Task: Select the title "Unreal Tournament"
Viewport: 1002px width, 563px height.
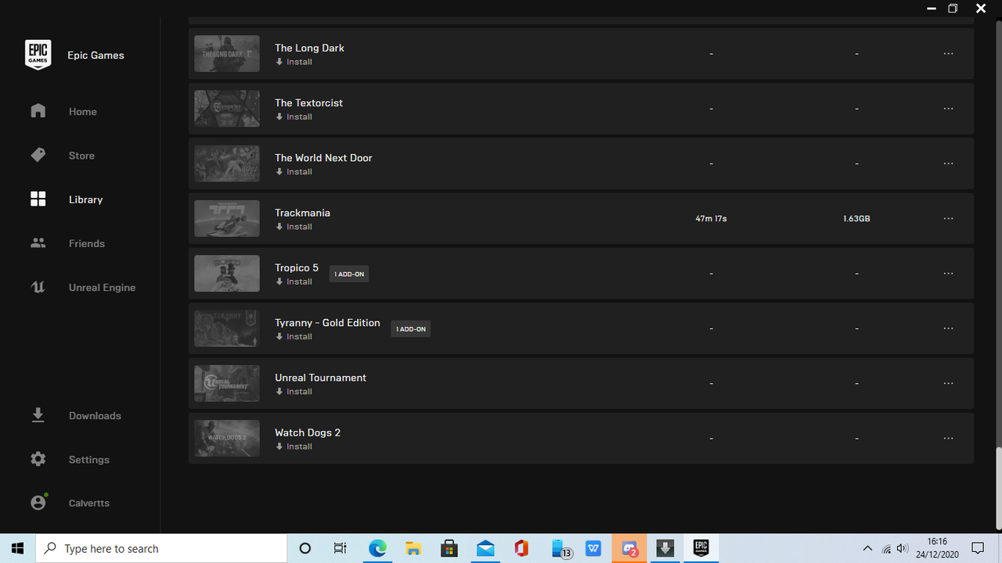Action: 320,378
